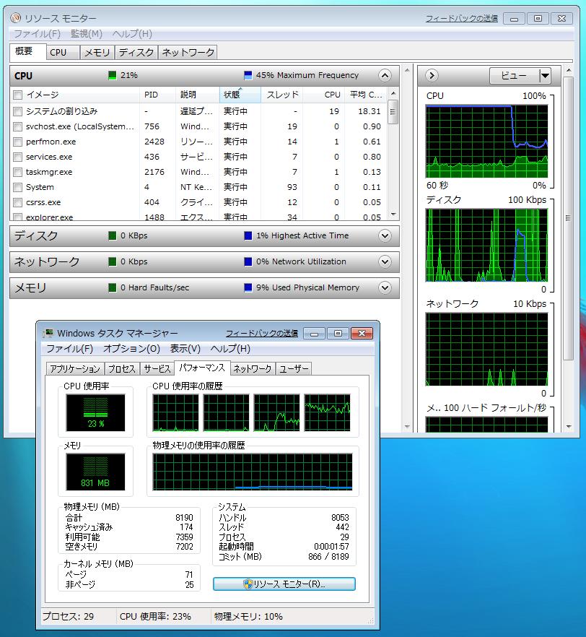Switch to Resource Monitor CPU tab
The width and height of the screenshot is (586, 637).
[x=63, y=53]
